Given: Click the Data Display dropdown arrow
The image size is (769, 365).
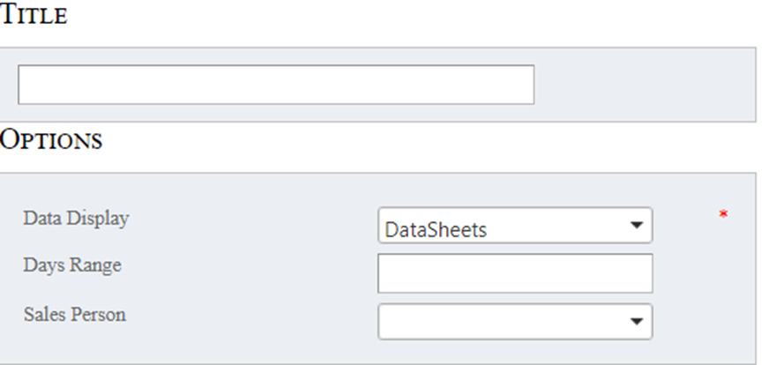Looking at the screenshot, I should click(x=637, y=226).
